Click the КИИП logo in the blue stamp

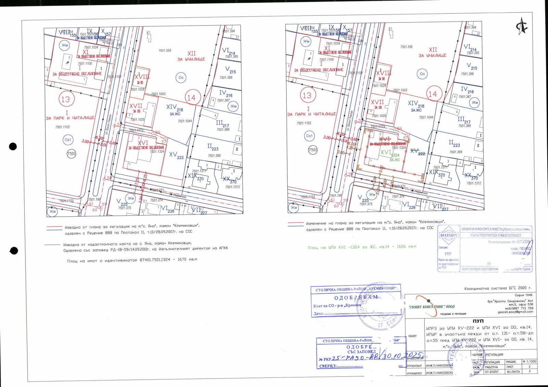(448, 235)
